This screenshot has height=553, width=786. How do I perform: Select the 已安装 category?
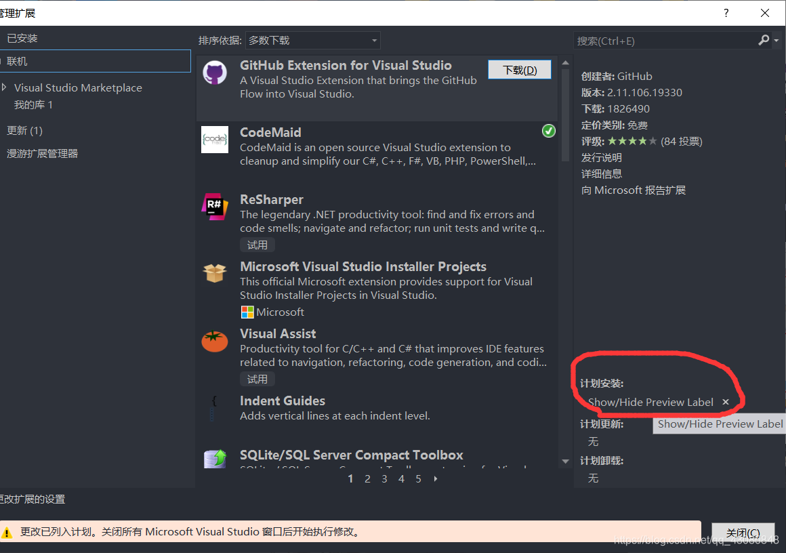(x=22, y=38)
